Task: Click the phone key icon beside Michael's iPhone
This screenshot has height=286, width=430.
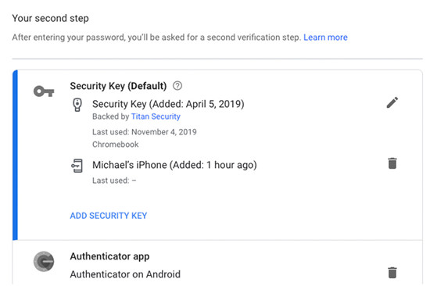Action: [x=77, y=166]
